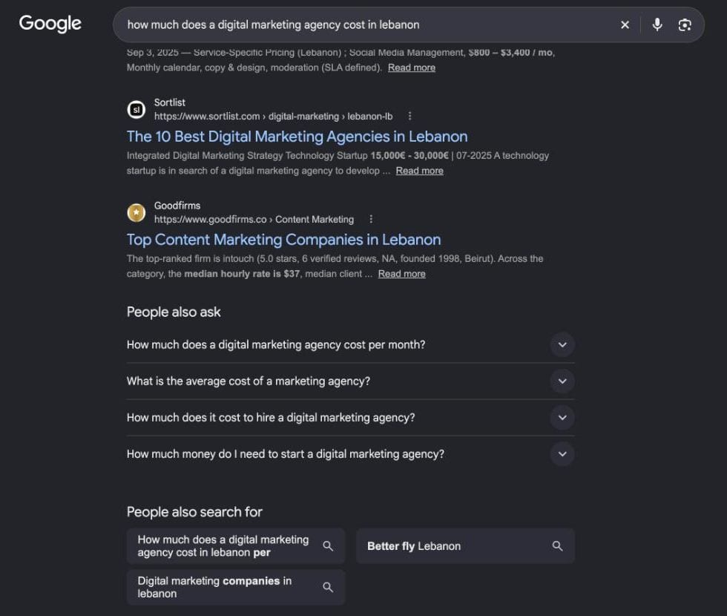Expand 'cost per month' question
727x616 pixels.
(350, 344)
